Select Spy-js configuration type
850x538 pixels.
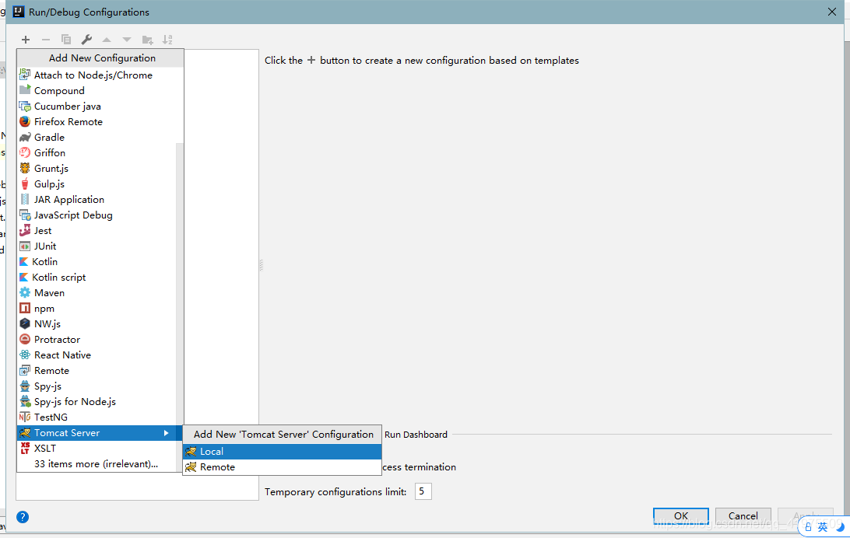(x=97, y=386)
